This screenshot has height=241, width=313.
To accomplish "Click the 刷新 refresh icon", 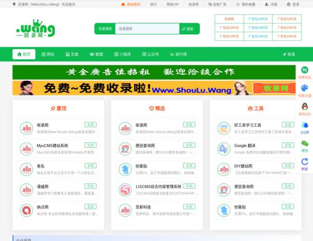I will pos(304,162).
